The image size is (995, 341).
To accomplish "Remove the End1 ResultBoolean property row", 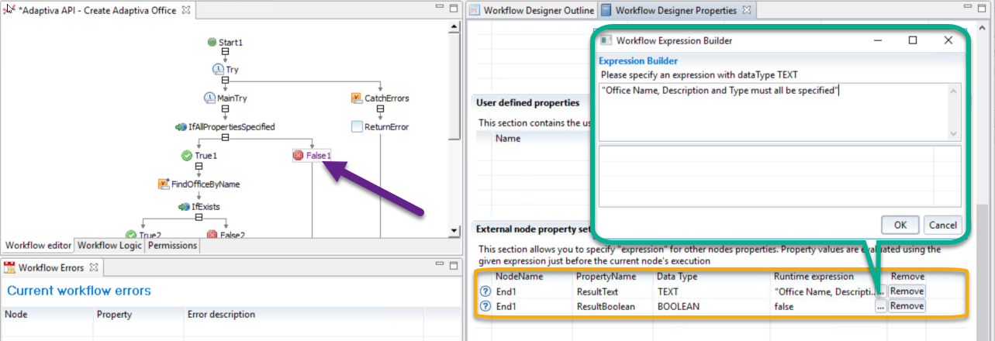I will click(907, 306).
